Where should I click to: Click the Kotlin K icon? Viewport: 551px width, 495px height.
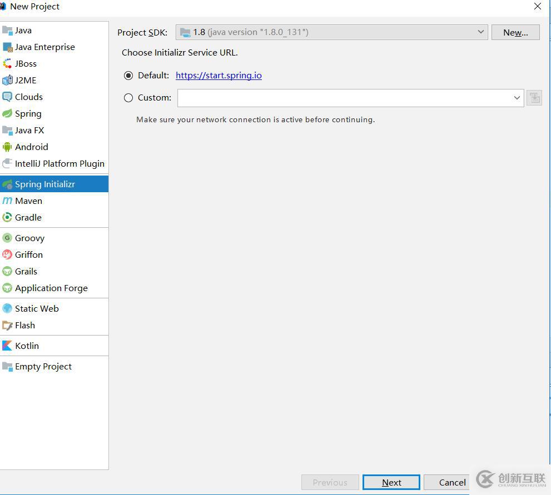[x=7, y=346]
